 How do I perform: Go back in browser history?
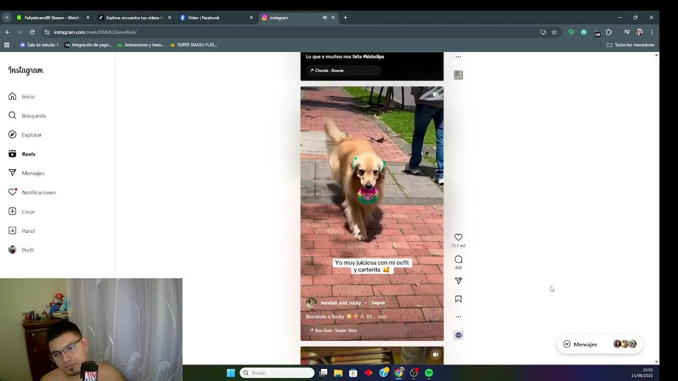tap(7, 32)
